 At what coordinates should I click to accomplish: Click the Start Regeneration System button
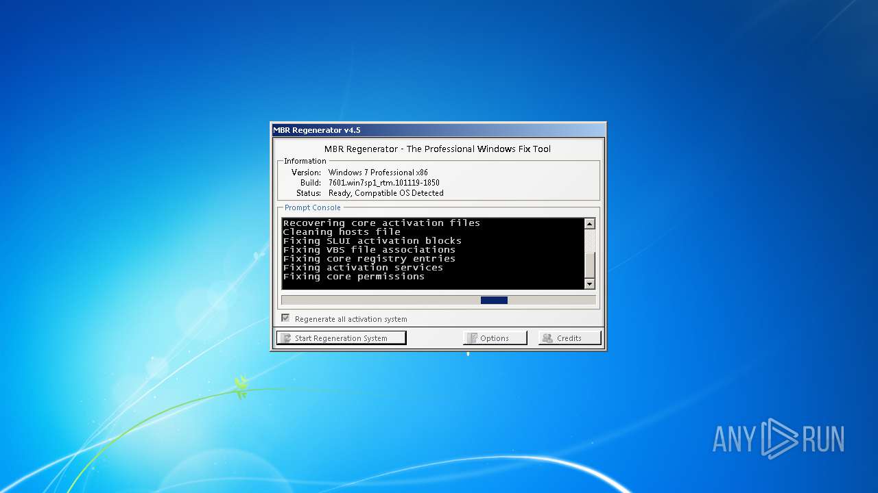click(341, 338)
